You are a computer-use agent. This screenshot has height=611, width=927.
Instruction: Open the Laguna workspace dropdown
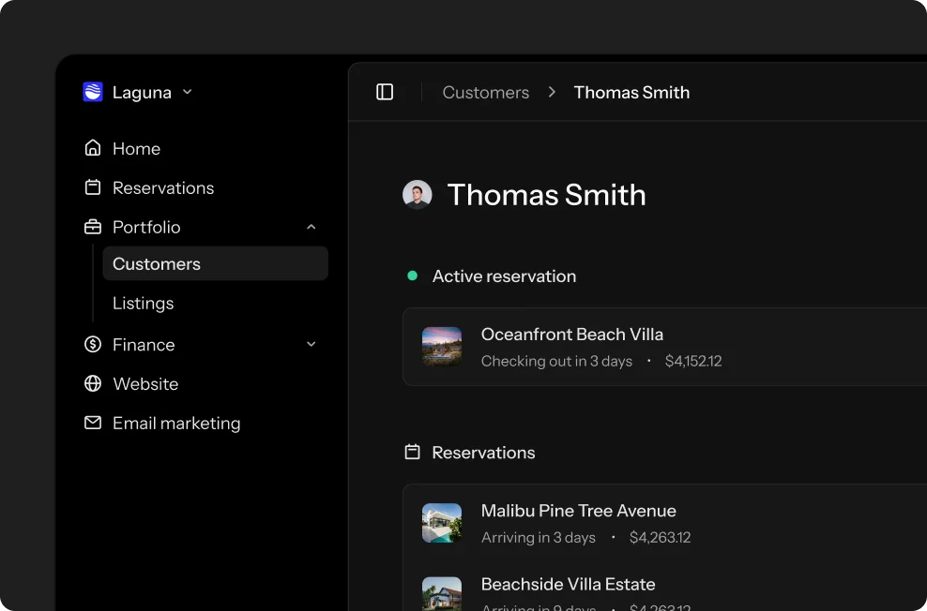pos(187,92)
